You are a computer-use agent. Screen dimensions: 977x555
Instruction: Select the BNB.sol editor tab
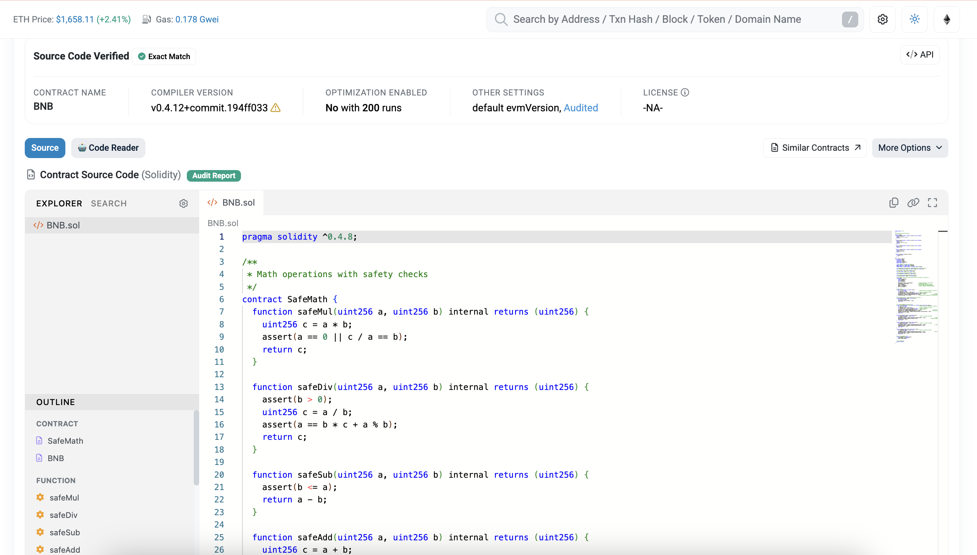pos(231,203)
